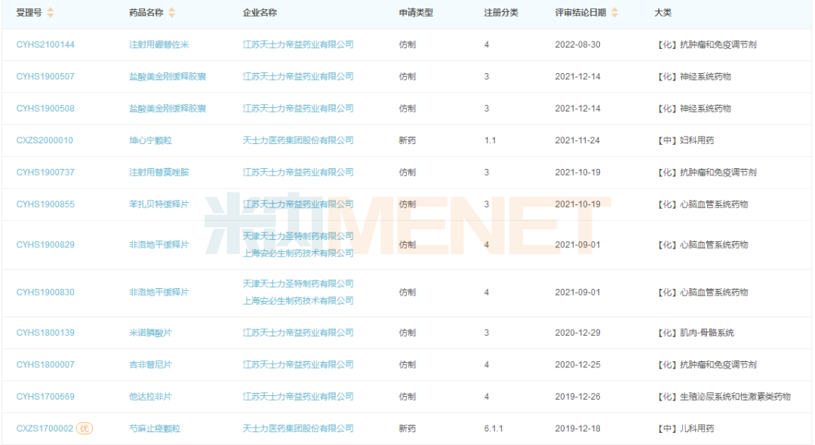This screenshot has width=815, height=445.
Task: Click the 申请类型 column header
Action: coord(416,13)
